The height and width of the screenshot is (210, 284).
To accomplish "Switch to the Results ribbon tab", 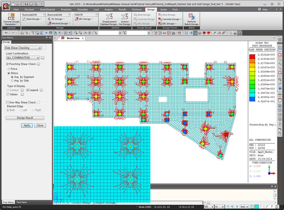I will point(122,9).
